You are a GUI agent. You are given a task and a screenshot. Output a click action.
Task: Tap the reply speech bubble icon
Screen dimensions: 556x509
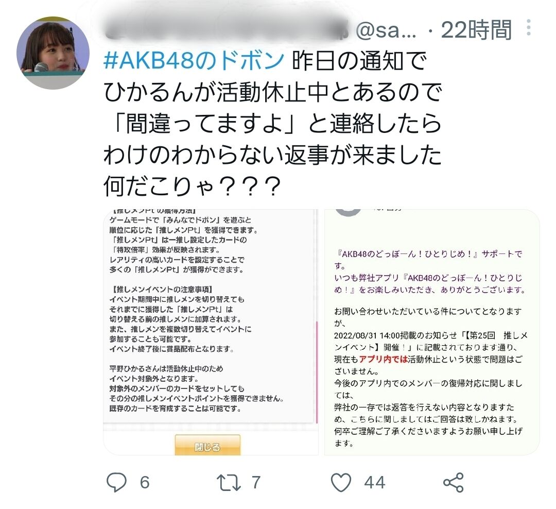coord(116,482)
